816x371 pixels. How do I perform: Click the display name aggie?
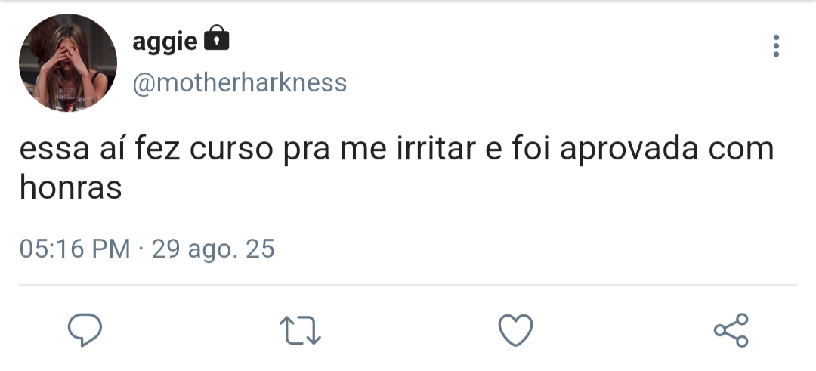tap(165, 41)
